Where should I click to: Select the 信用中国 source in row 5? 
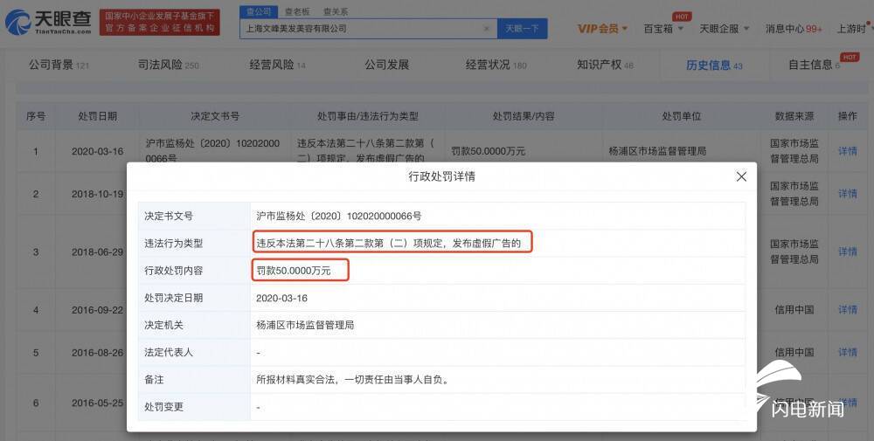[794, 353]
